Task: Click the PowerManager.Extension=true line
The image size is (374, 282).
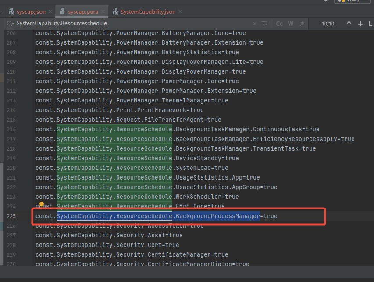Action: click(146, 91)
